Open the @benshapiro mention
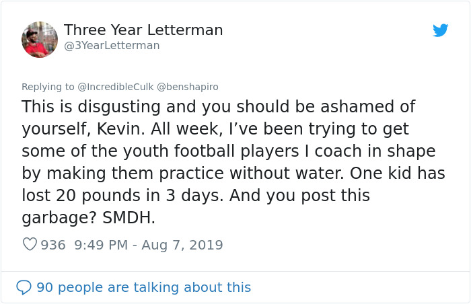 click(x=188, y=87)
